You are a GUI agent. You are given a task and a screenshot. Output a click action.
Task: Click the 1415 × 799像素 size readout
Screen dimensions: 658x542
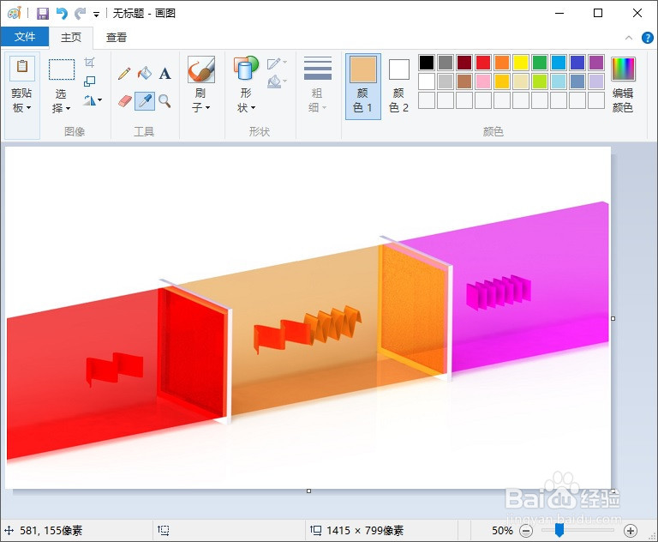pos(365,531)
